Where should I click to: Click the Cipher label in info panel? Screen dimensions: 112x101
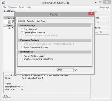pyautogui.click(x=8, y=84)
